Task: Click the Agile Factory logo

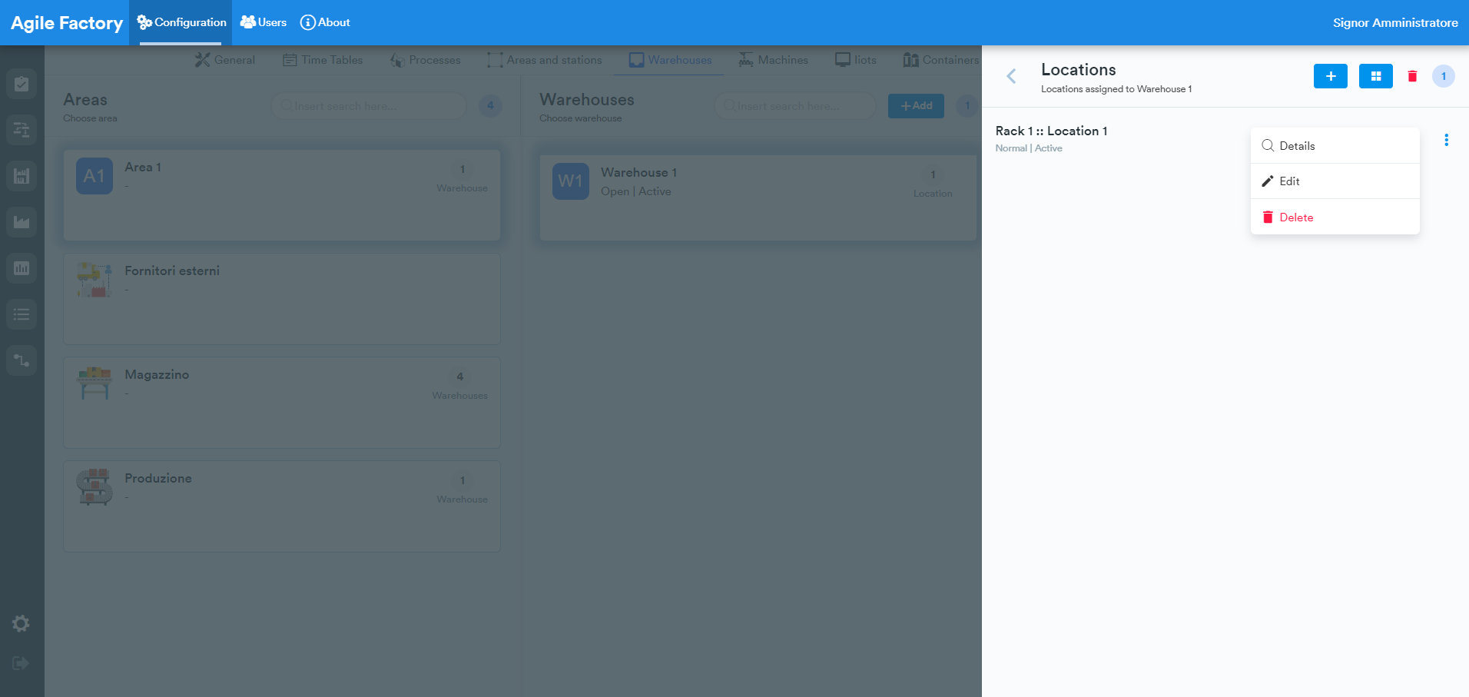Action: [67, 23]
